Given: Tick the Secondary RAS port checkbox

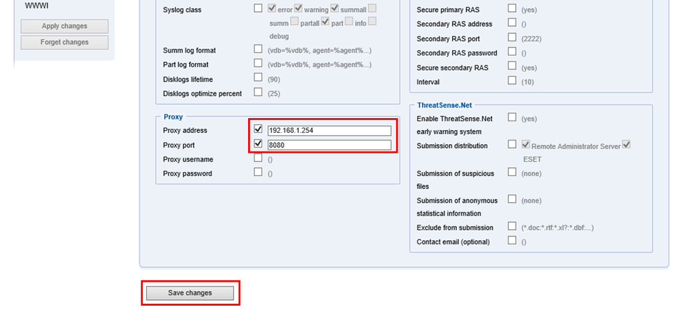Looking at the screenshot, I should pyautogui.click(x=512, y=37).
